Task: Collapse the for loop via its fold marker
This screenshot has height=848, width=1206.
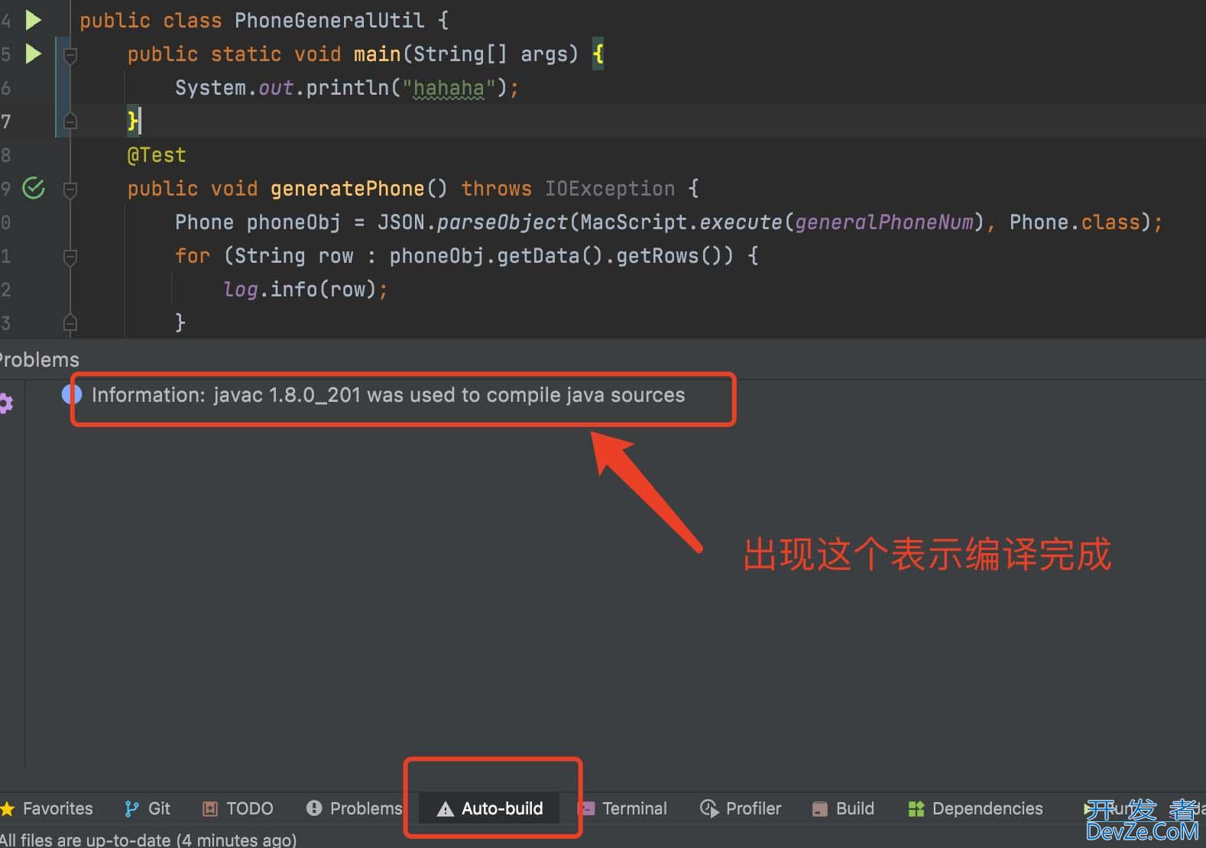Action: coord(70,257)
